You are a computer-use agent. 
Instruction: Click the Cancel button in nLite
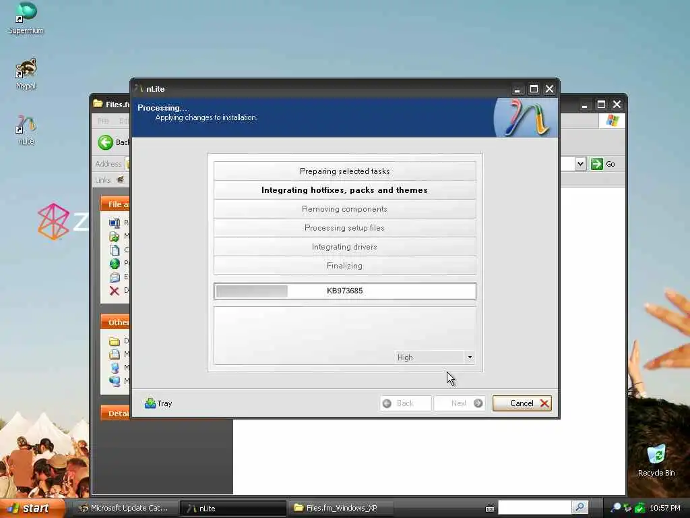coord(522,403)
